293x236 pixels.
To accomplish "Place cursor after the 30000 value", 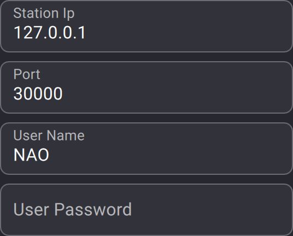I will (x=63, y=93).
